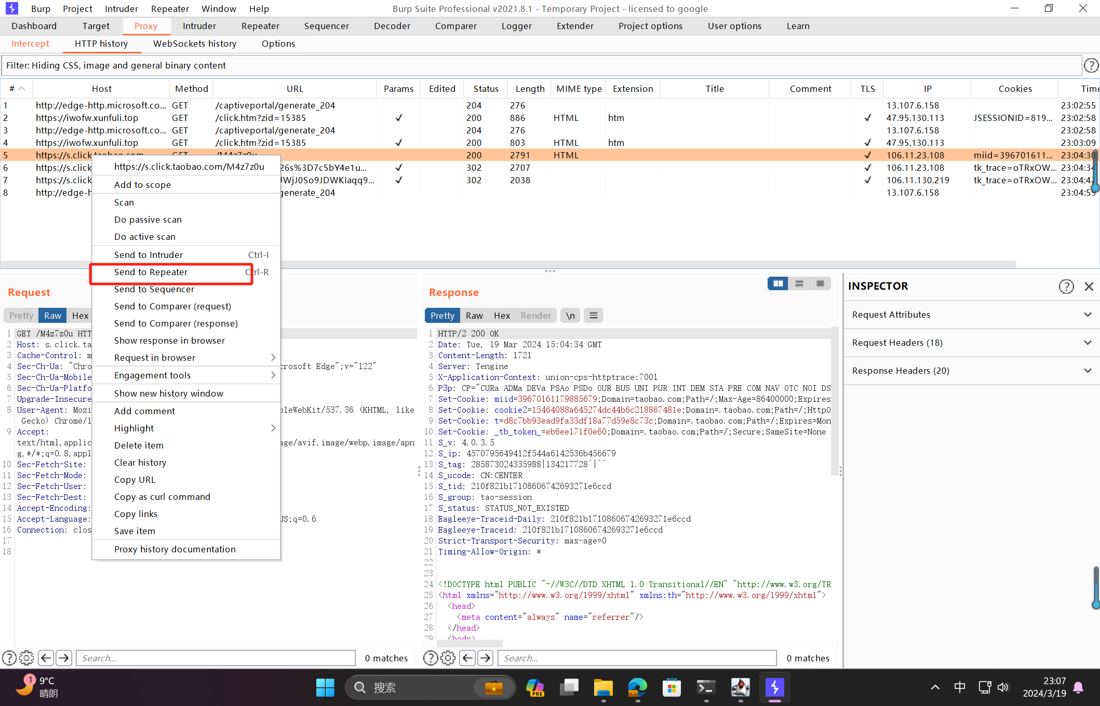Toggle non-printable characters \n button
1100x706 pixels.
[x=570, y=315]
